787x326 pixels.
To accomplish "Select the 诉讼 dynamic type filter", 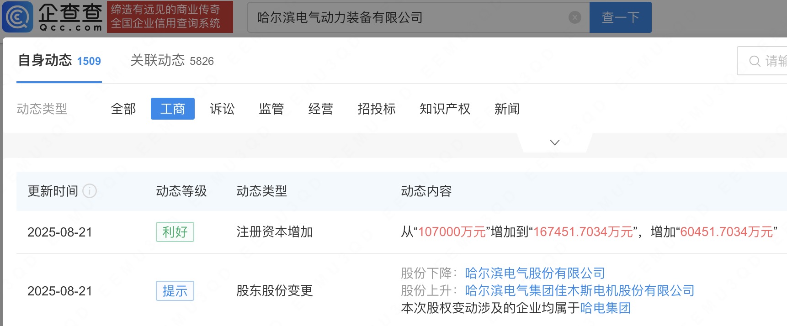I will 222,109.
